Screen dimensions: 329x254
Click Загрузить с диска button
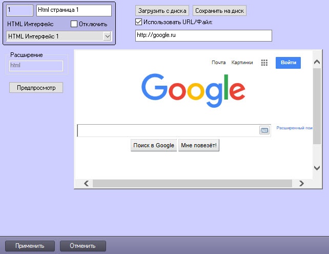162,11
